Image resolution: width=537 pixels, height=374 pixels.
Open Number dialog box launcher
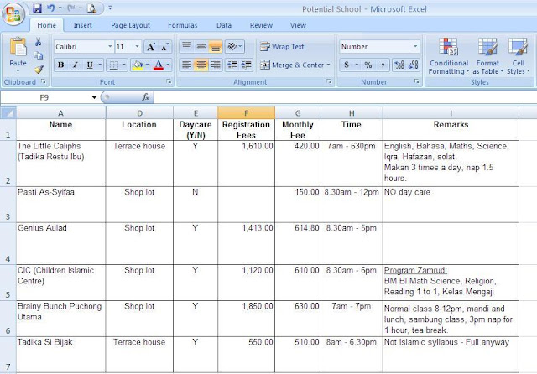tap(417, 81)
